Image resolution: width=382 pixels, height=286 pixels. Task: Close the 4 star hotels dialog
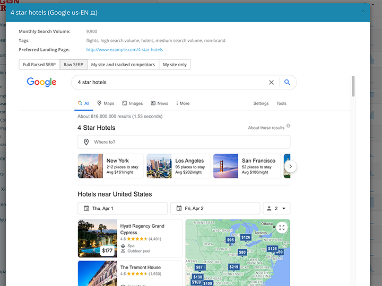click(363, 11)
